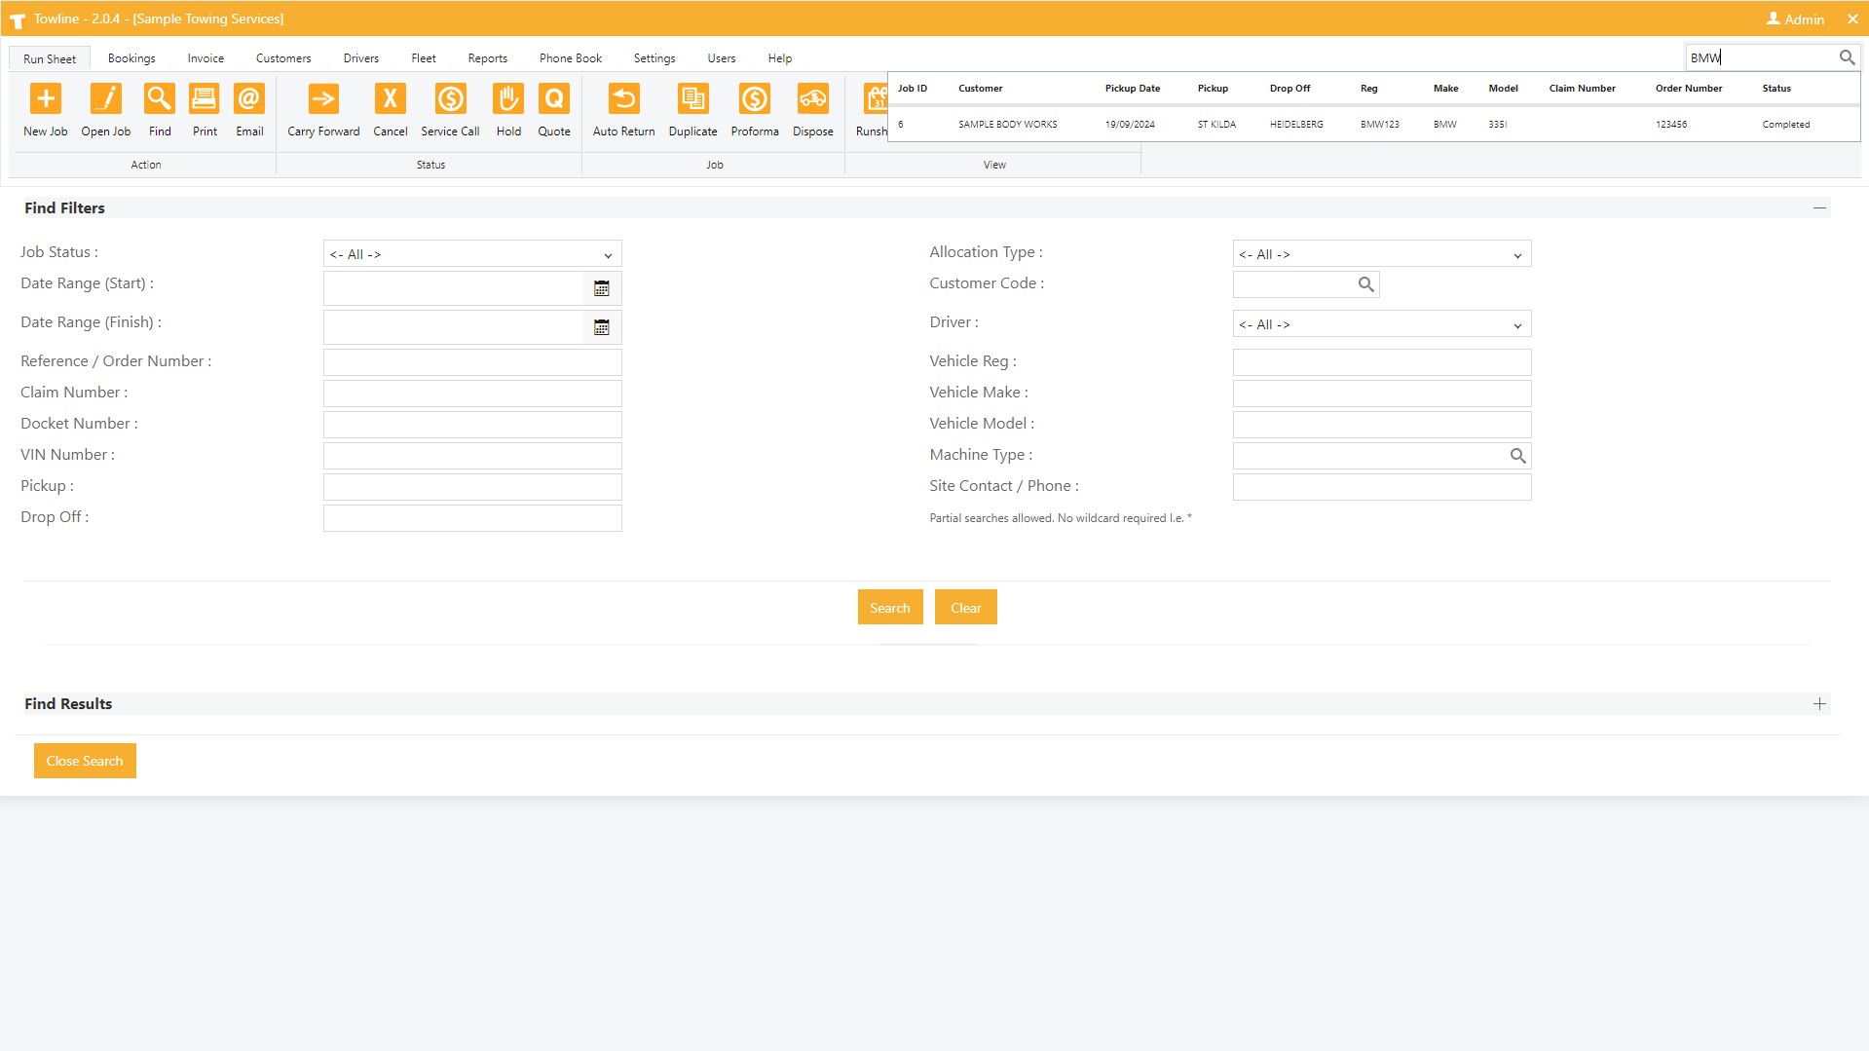Open the Date Range (Start) calendar picker
Viewport: 1869px width, 1051px height.
pyautogui.click(x=602, y=289)
